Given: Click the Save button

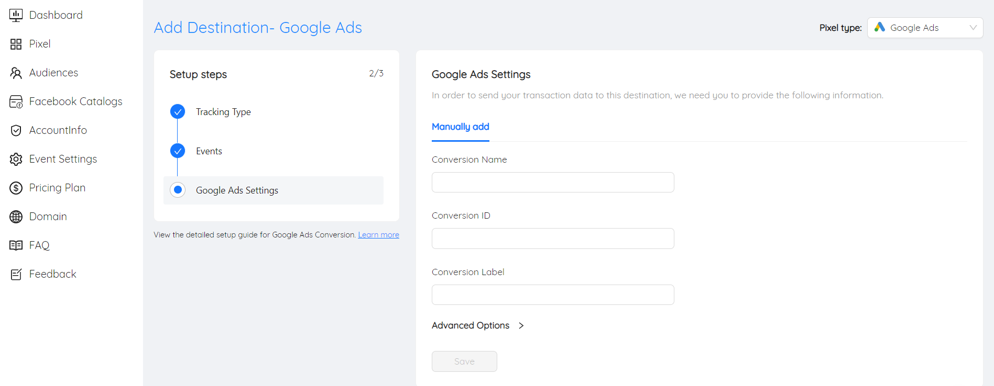Looking at the screenshot, I should (464, 361).
